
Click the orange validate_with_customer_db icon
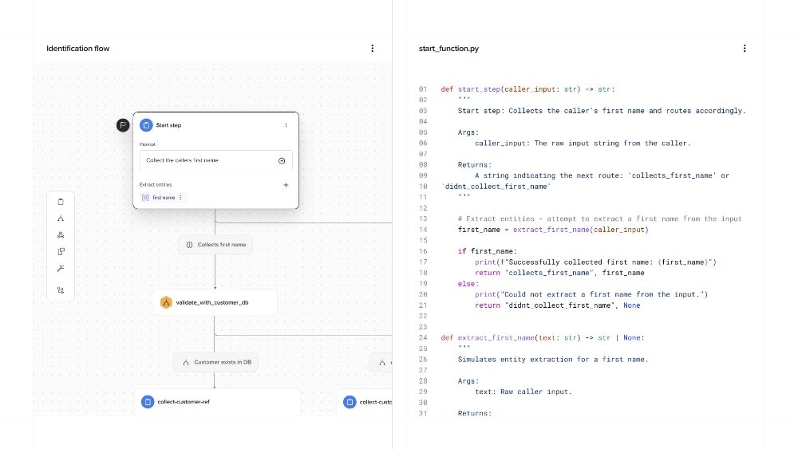pos(166,302)
